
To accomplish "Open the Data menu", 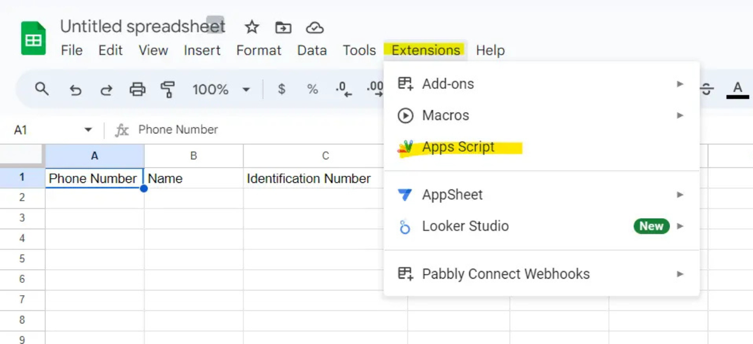I will pyautogui.click(x=312, y=51).
